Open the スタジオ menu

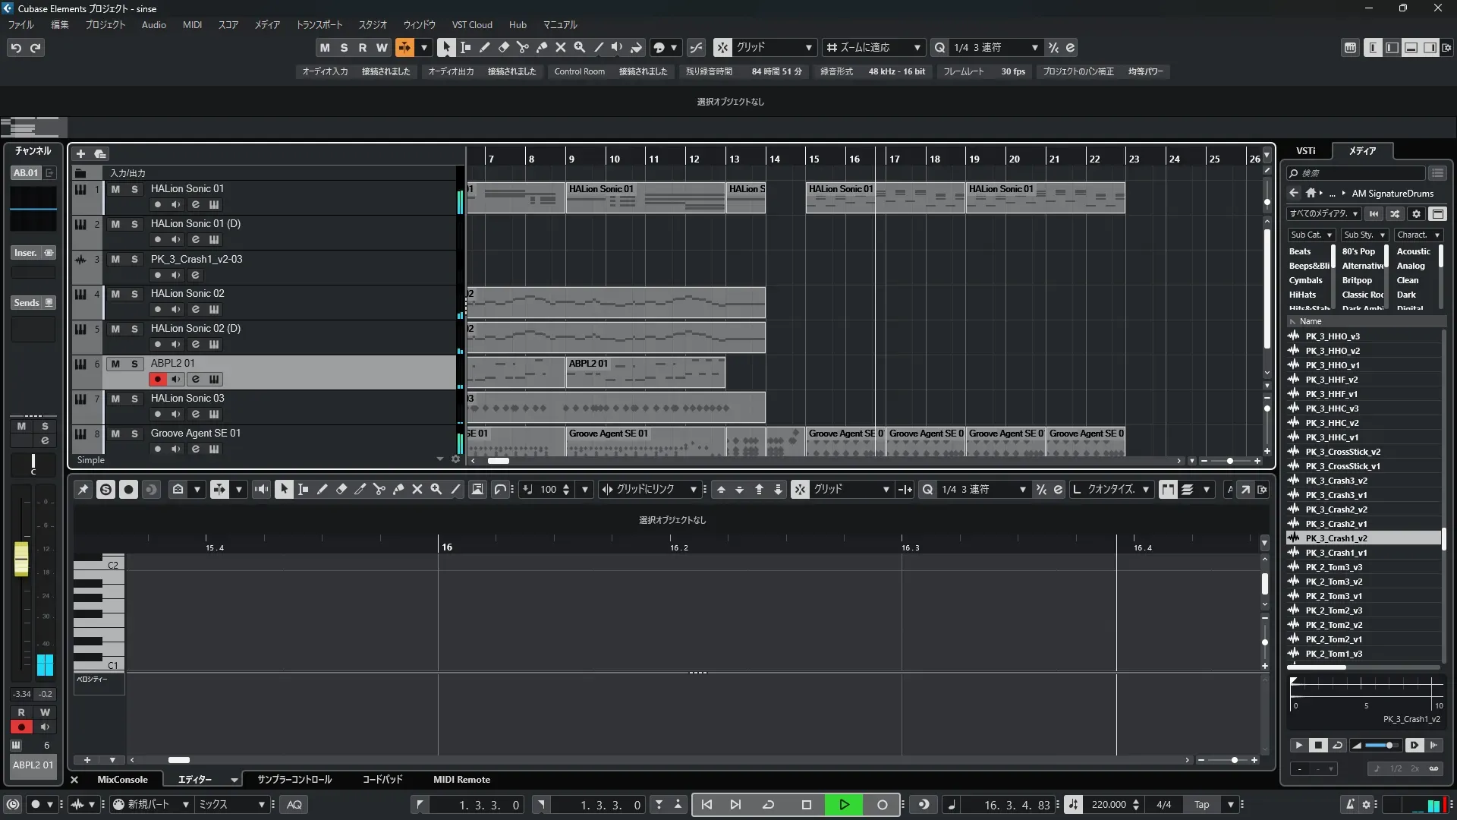pyautogui.click(x=373, y=24)
